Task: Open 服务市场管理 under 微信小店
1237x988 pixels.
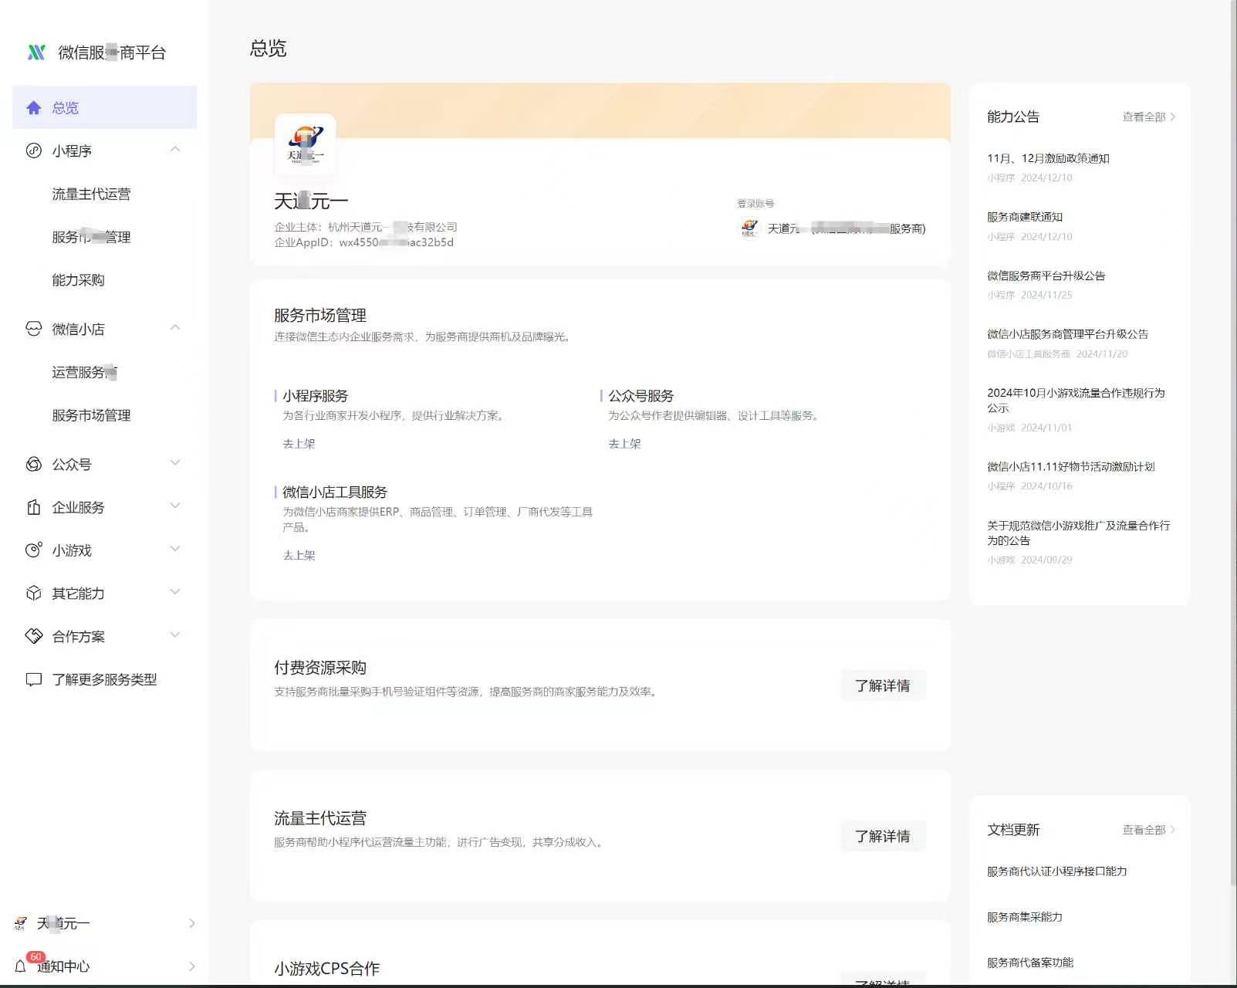Action: [91, 415]
